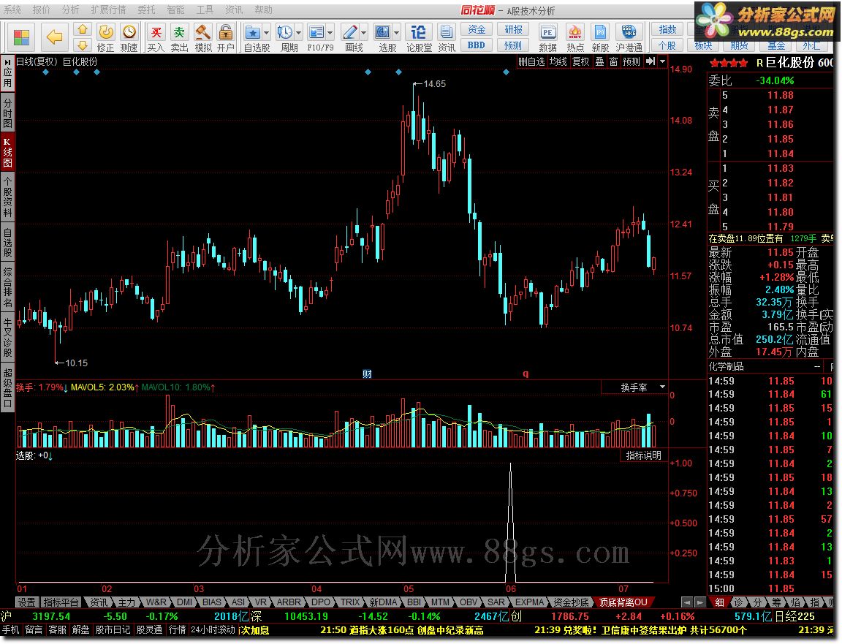Viewport: 842px width, 644px height.
Task: Open the 热点 hot flame icon
Action: pos(575,32)
